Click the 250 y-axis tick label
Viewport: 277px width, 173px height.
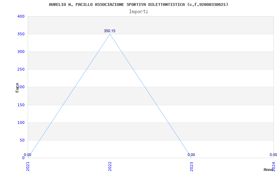(21, 70)
